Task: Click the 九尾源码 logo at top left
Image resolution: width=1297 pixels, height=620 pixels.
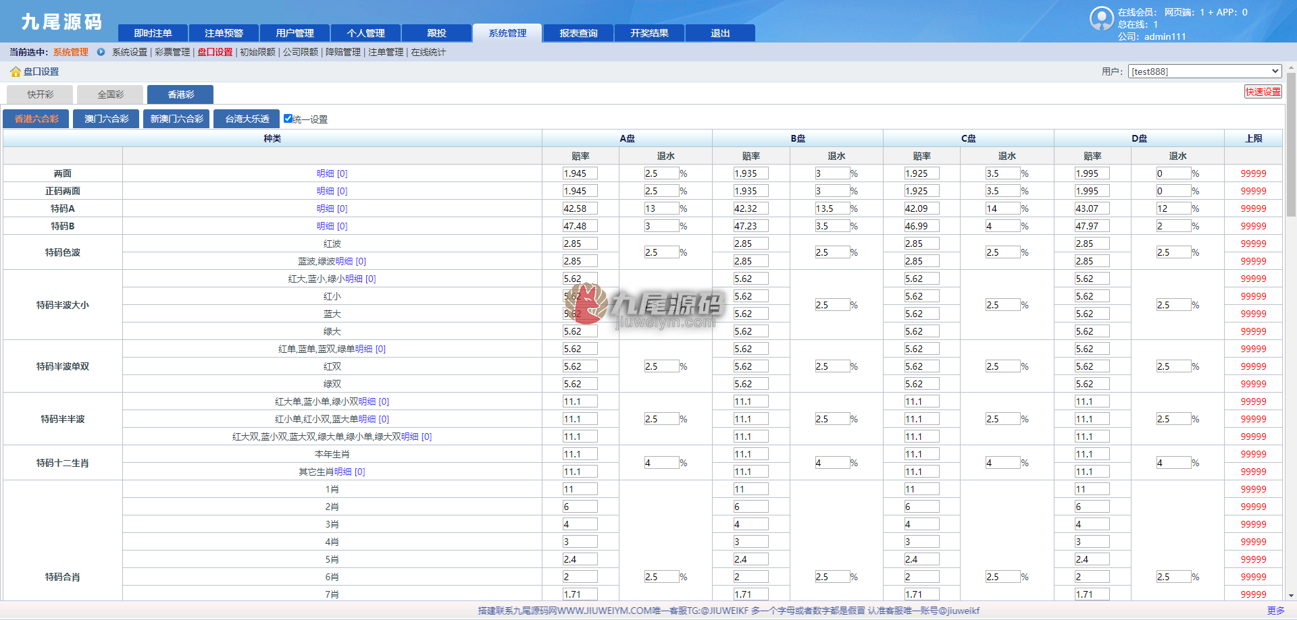Action: click(61, 22)
